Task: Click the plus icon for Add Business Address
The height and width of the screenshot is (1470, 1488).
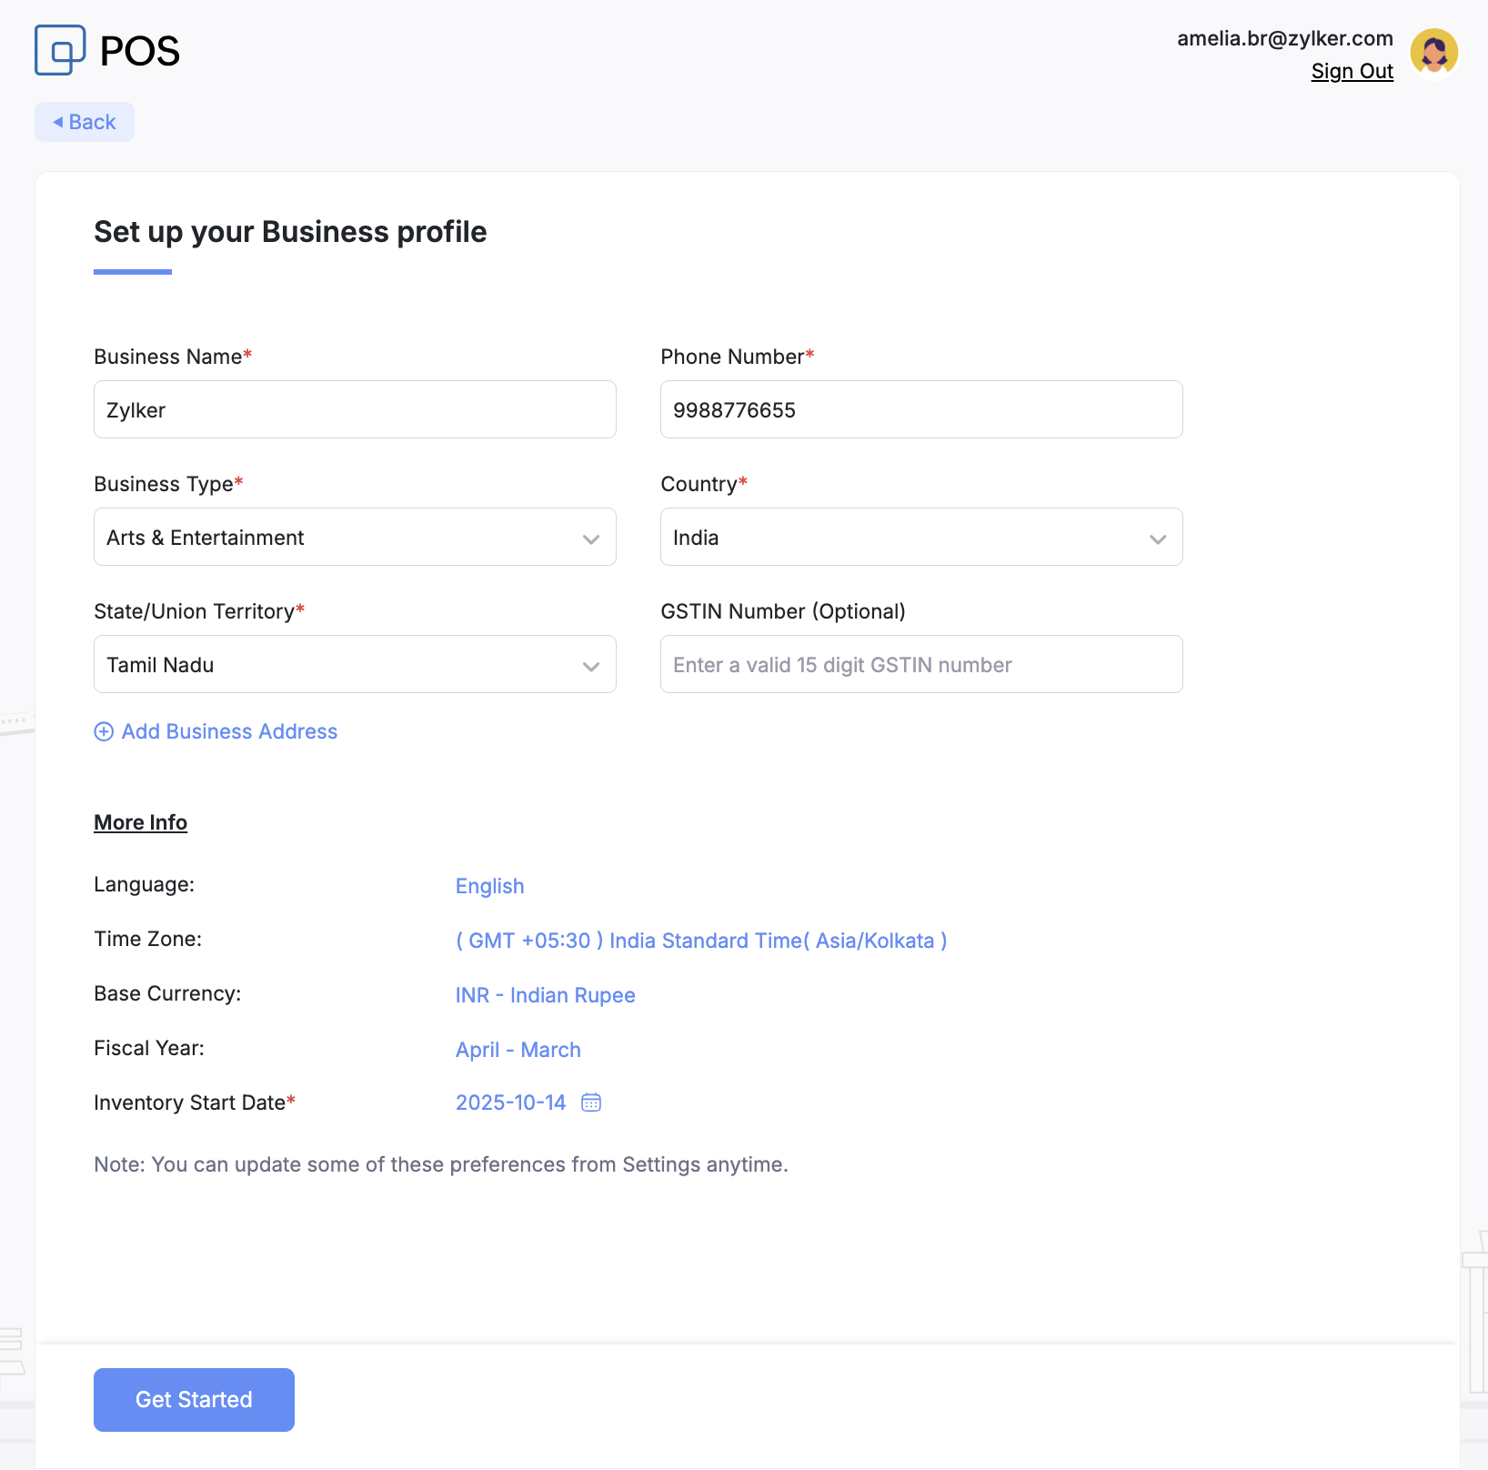Action: (x=104, y=732)
